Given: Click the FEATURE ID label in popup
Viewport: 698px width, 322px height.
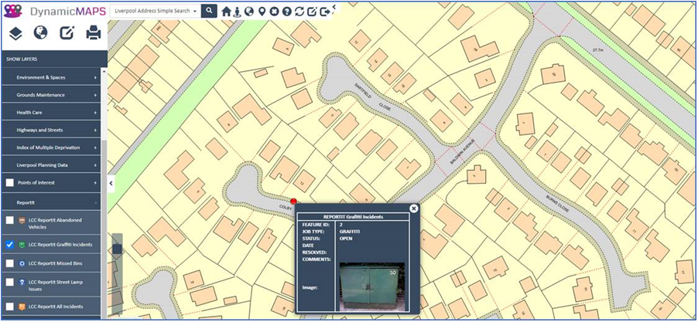Looking at the screenshot, I should tap(314, 225).
